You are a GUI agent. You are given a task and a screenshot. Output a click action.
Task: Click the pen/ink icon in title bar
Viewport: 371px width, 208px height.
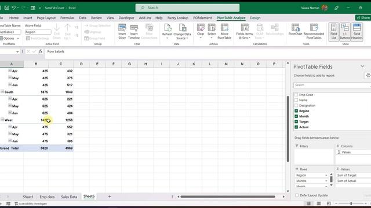[336, 8]
